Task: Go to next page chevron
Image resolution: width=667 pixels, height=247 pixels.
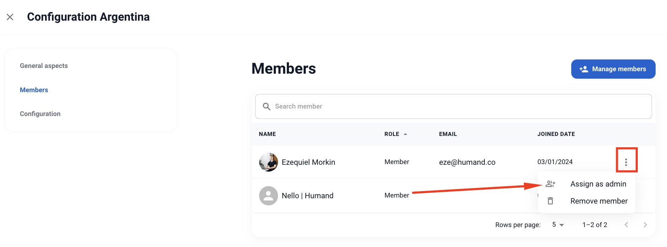Action: [x=645, y=225]
